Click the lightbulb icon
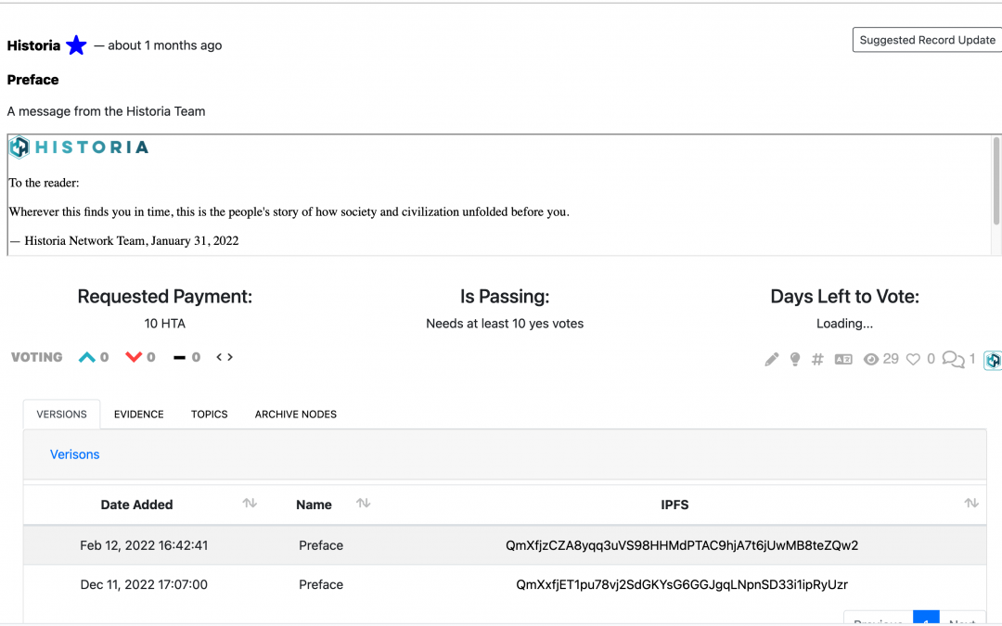The image size is (1002, 626). click(x=795, y=360)
